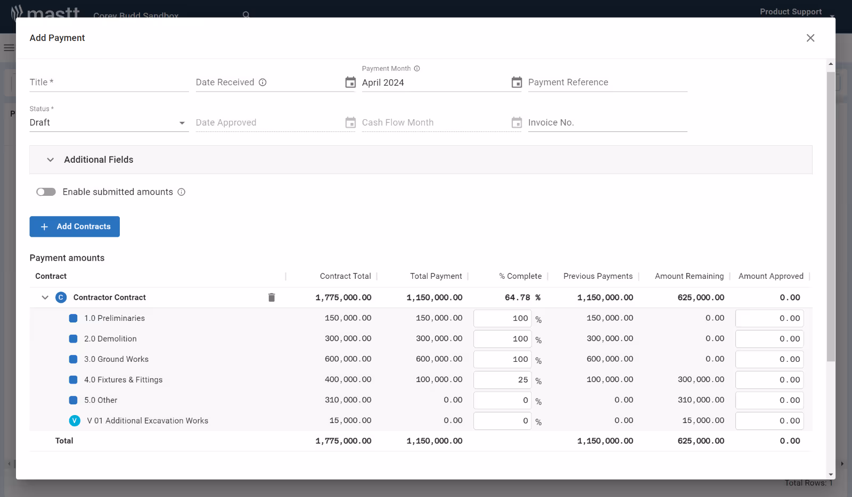
Task: Click the dialog vertical scrollbar thumb
Action: (x=831, y=217)
